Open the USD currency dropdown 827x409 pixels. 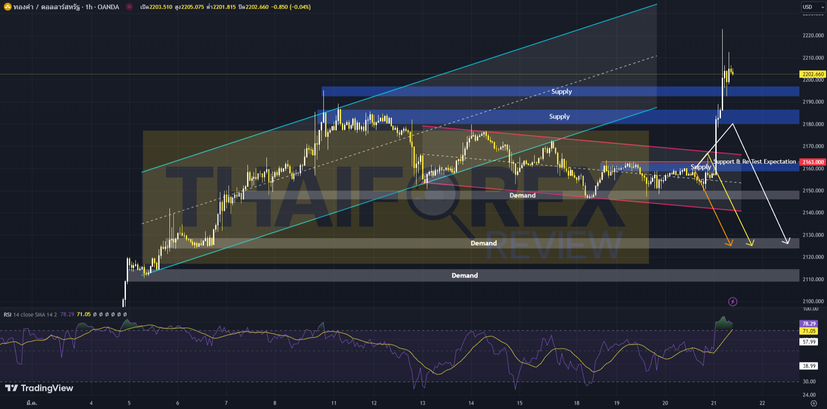point(813,7)
